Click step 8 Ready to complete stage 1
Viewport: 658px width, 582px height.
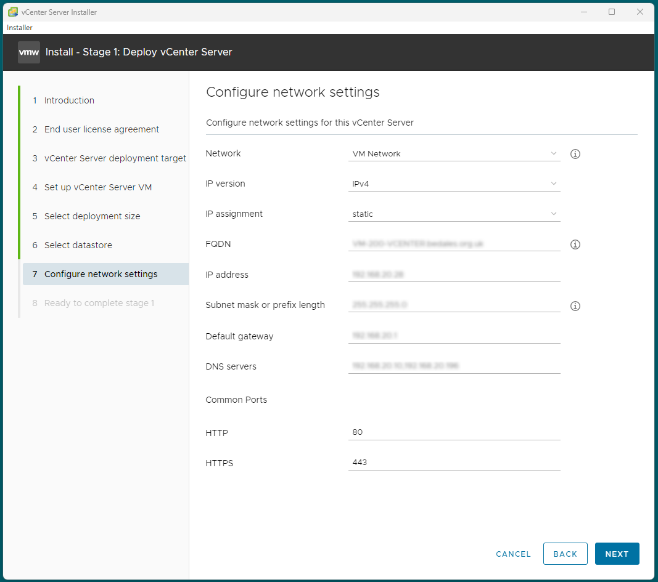coord(105,303)
